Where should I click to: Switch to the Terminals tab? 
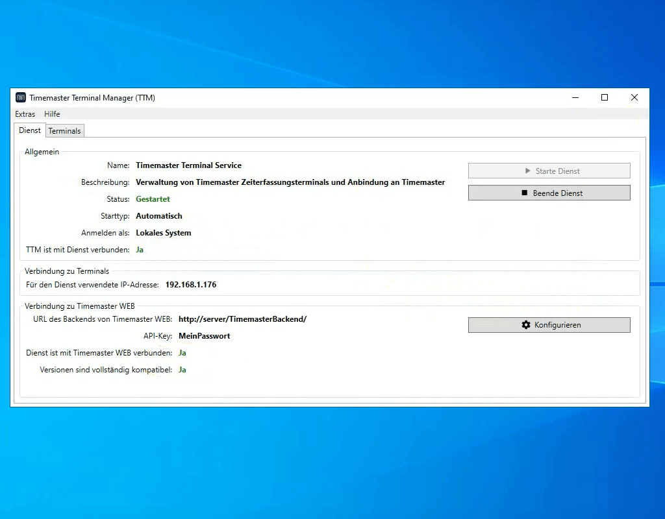65,131
